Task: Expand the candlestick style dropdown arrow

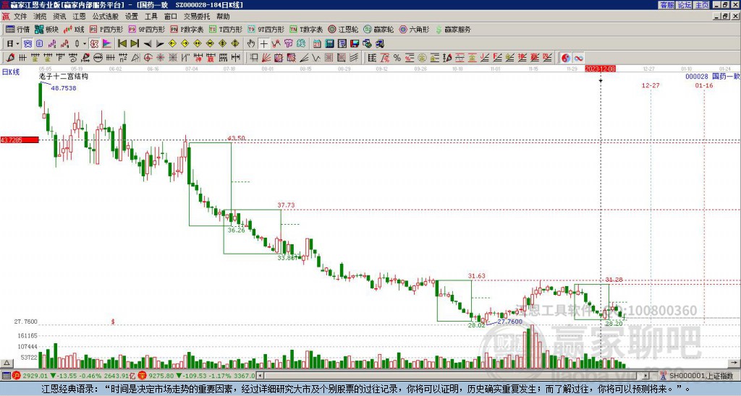Action: coord(85,44)
